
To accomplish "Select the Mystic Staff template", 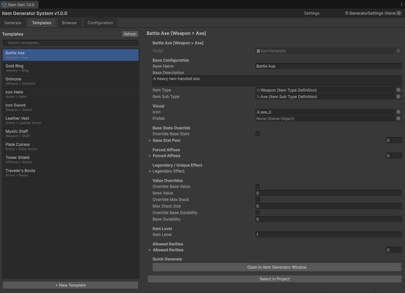I will click(70, 133).
